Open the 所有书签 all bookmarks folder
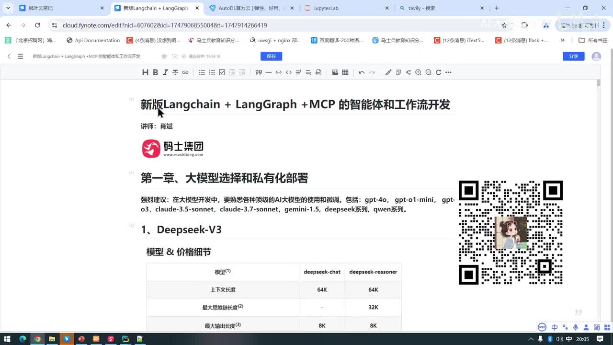This screenshot has height=345, width=613. pyautogui.click(x=593, y=40)
